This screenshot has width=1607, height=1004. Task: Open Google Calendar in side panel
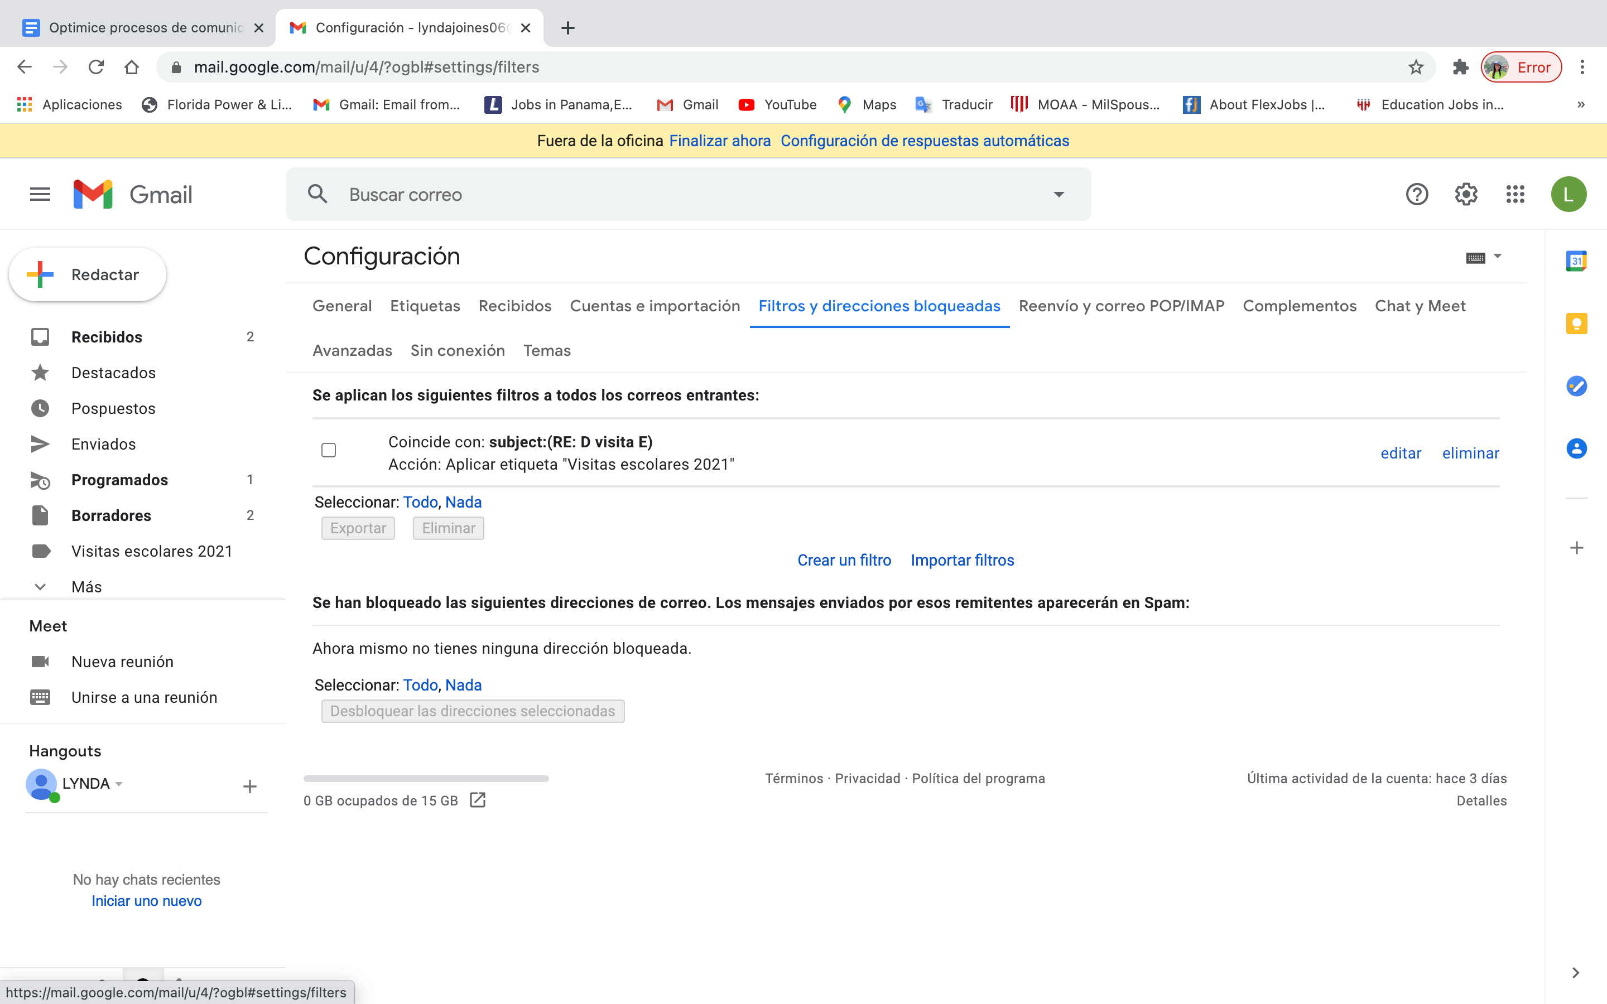pos(1576,261)
